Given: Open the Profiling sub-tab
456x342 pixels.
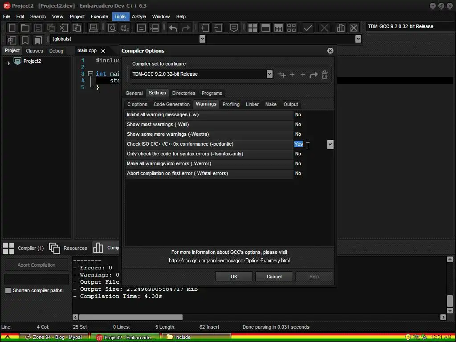Looking at the screenshot, I should 231,104.
